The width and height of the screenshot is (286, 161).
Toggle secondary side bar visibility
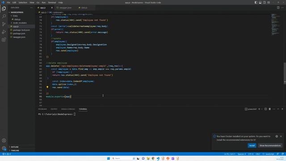(264, 2)
